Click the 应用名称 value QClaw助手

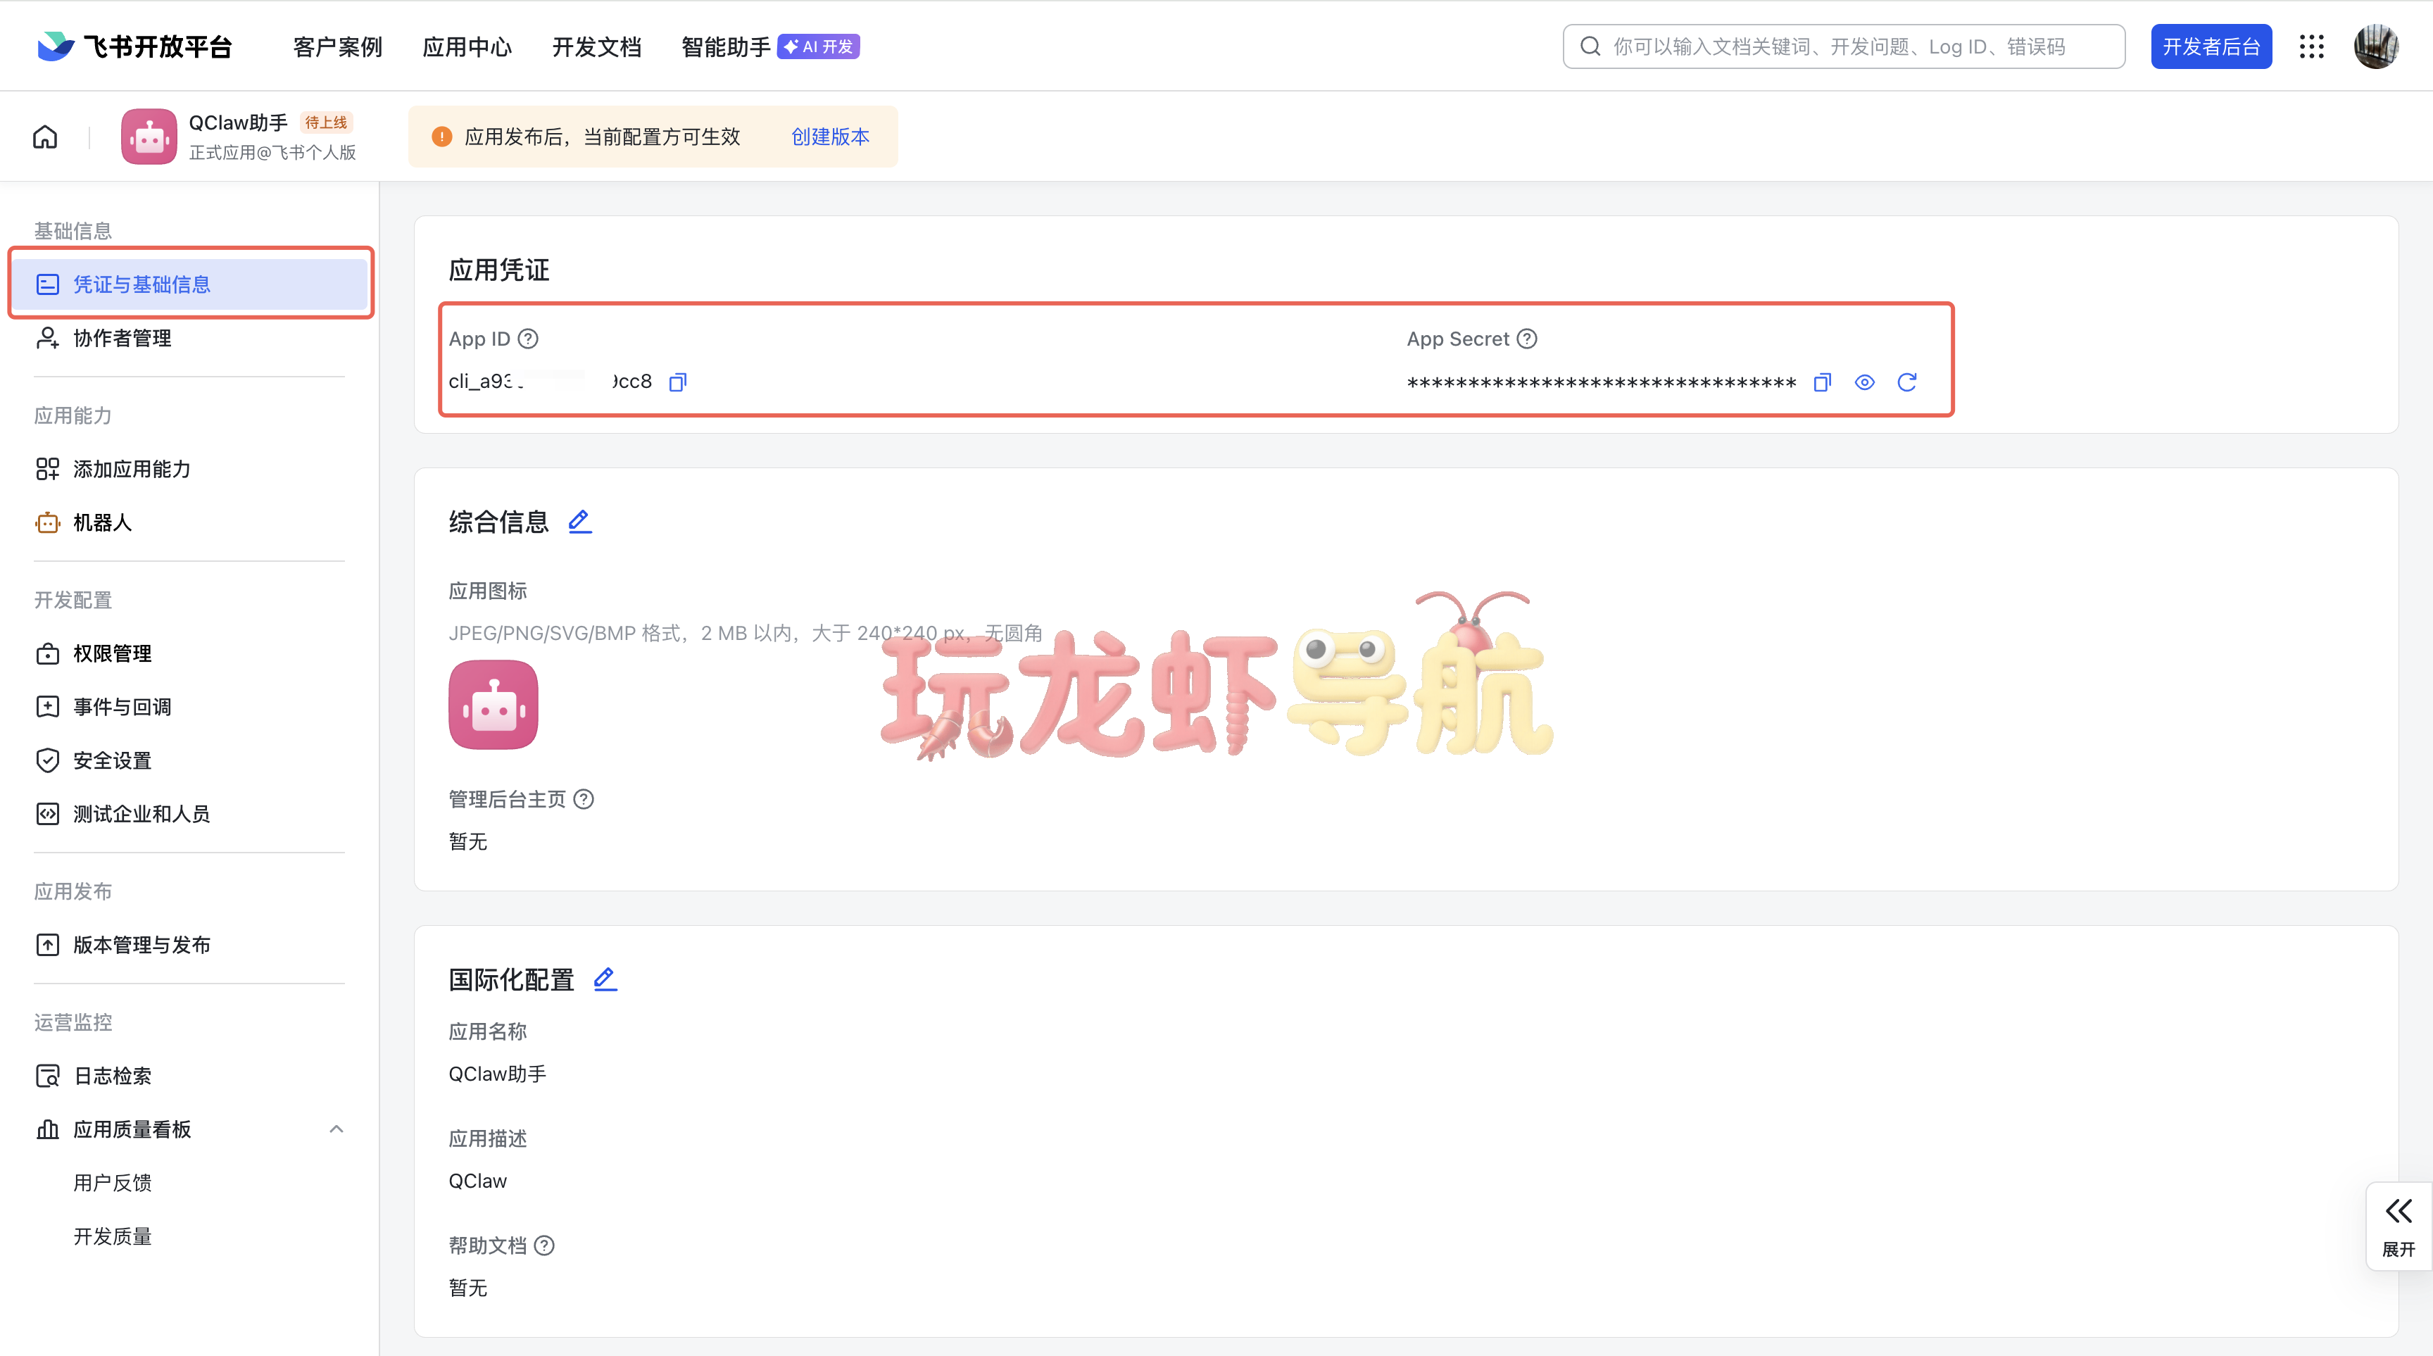pos(497,1074)
